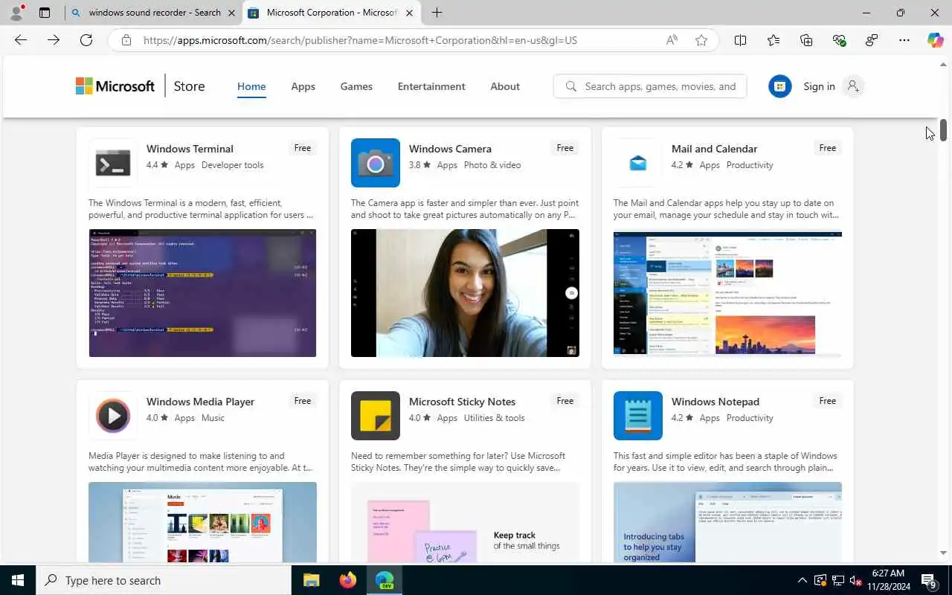
Task: Click the Windows Terminal app icon
Action: pyautogui.click(x=113, y=163)
